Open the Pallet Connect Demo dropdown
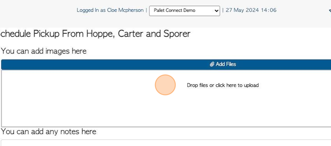 point(184,10)
